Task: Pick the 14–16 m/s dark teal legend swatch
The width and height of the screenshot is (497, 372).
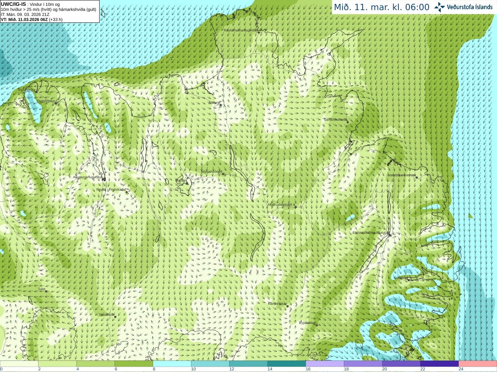Action: coord(287,364)
